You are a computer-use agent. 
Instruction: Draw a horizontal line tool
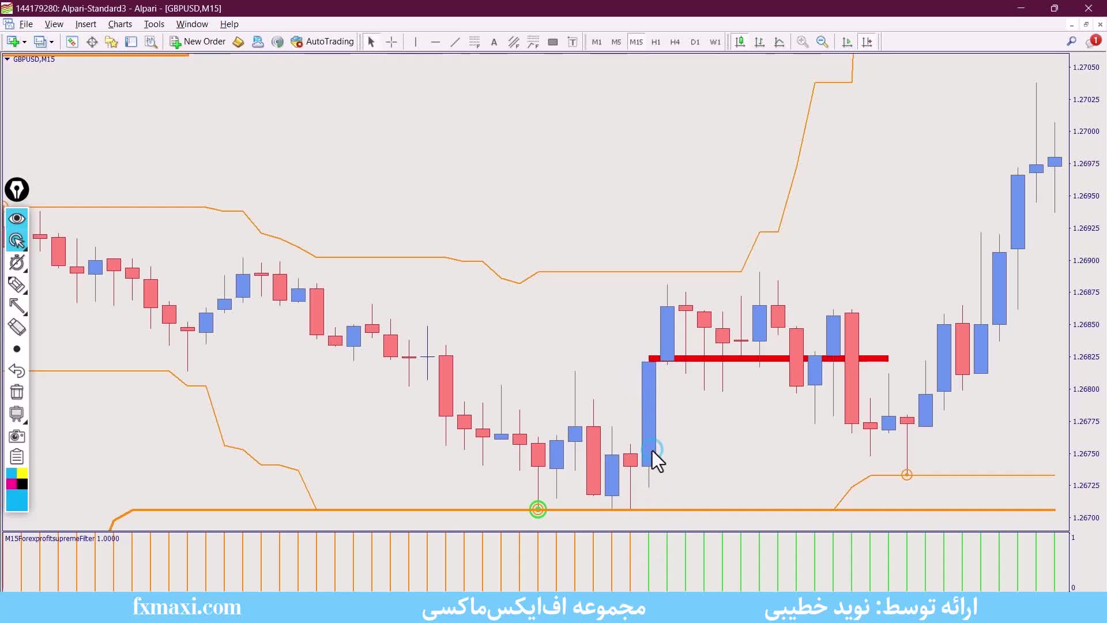pyautogui.click(x=435, y=42)
